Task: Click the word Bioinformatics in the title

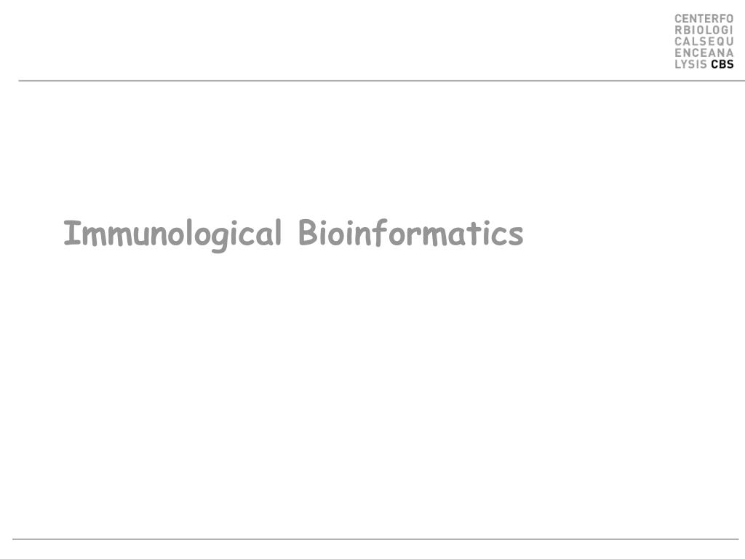Action: pos(411,233)
